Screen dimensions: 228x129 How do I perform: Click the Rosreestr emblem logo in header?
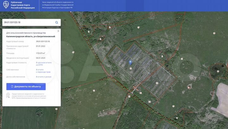6,5
